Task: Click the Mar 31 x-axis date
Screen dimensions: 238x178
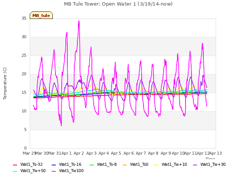Action: point(55,153)
